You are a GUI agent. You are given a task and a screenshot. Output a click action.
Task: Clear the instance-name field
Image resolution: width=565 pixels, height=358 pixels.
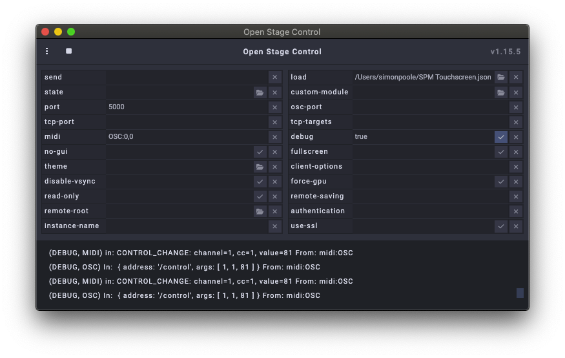[x=274, y=226]
